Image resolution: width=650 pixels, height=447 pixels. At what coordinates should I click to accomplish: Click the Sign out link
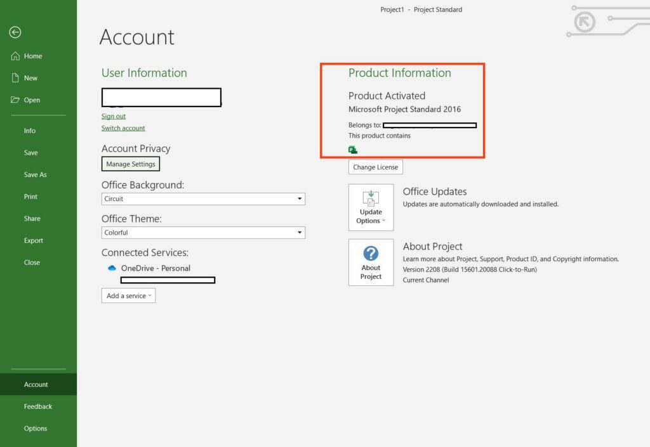click(x=114, y=117)
